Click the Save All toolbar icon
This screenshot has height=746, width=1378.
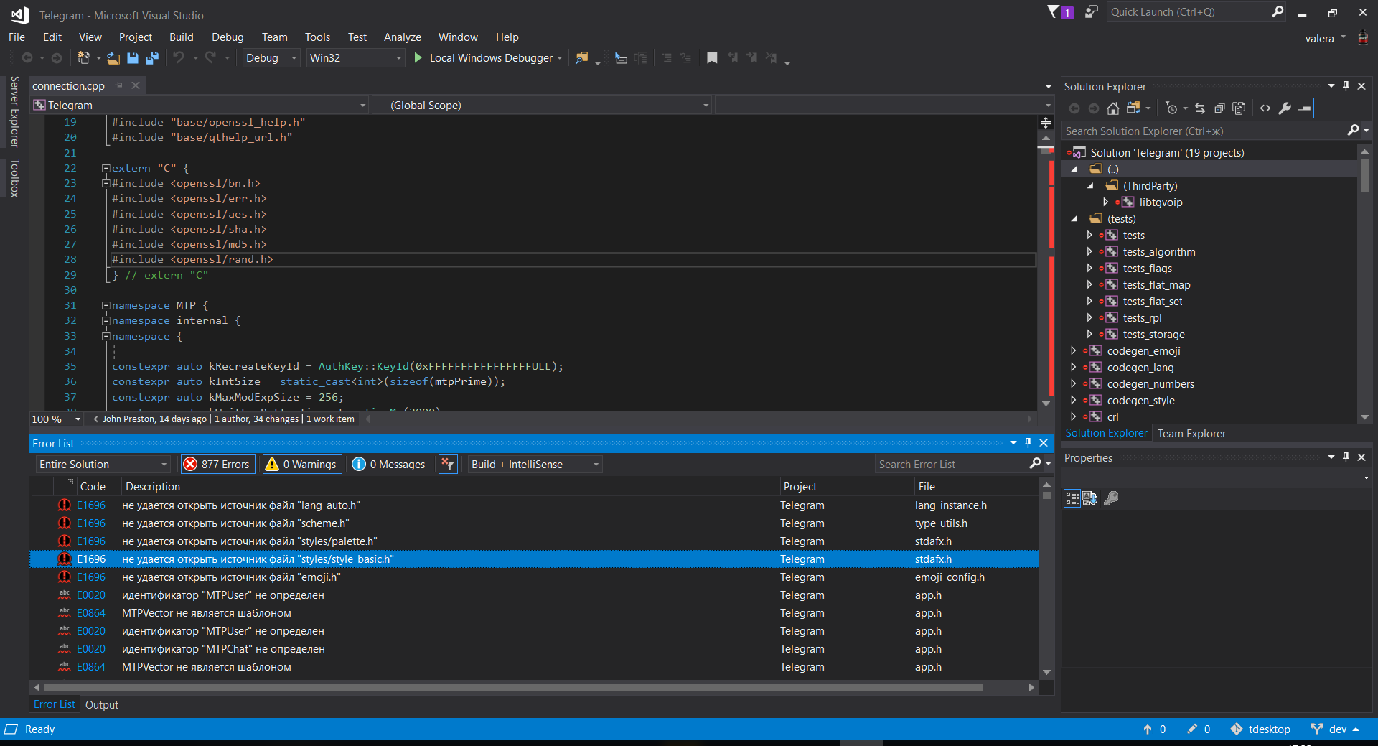[x=151, y=58]
